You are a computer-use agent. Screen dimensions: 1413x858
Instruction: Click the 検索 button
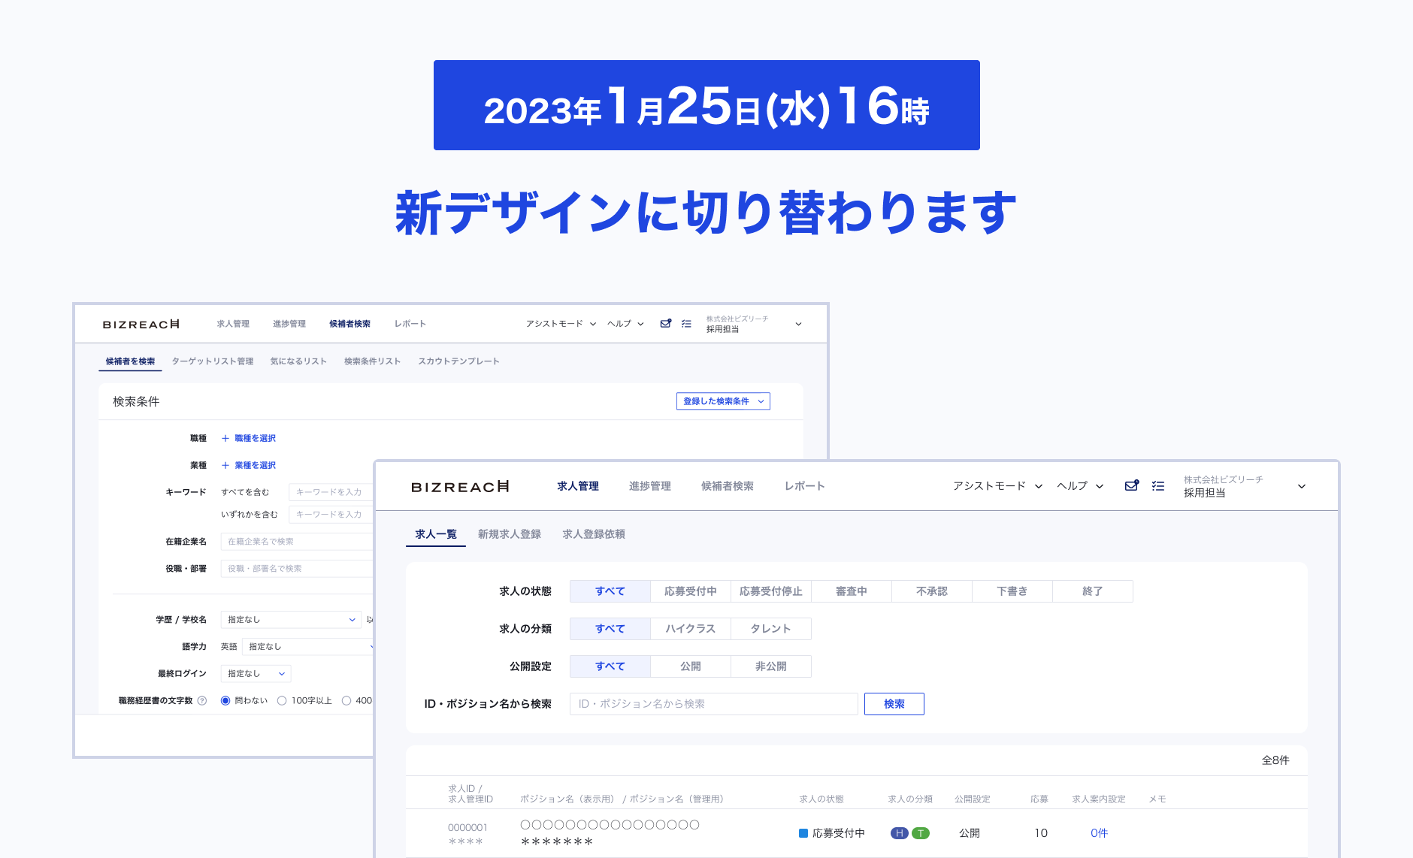coord(894,704)
